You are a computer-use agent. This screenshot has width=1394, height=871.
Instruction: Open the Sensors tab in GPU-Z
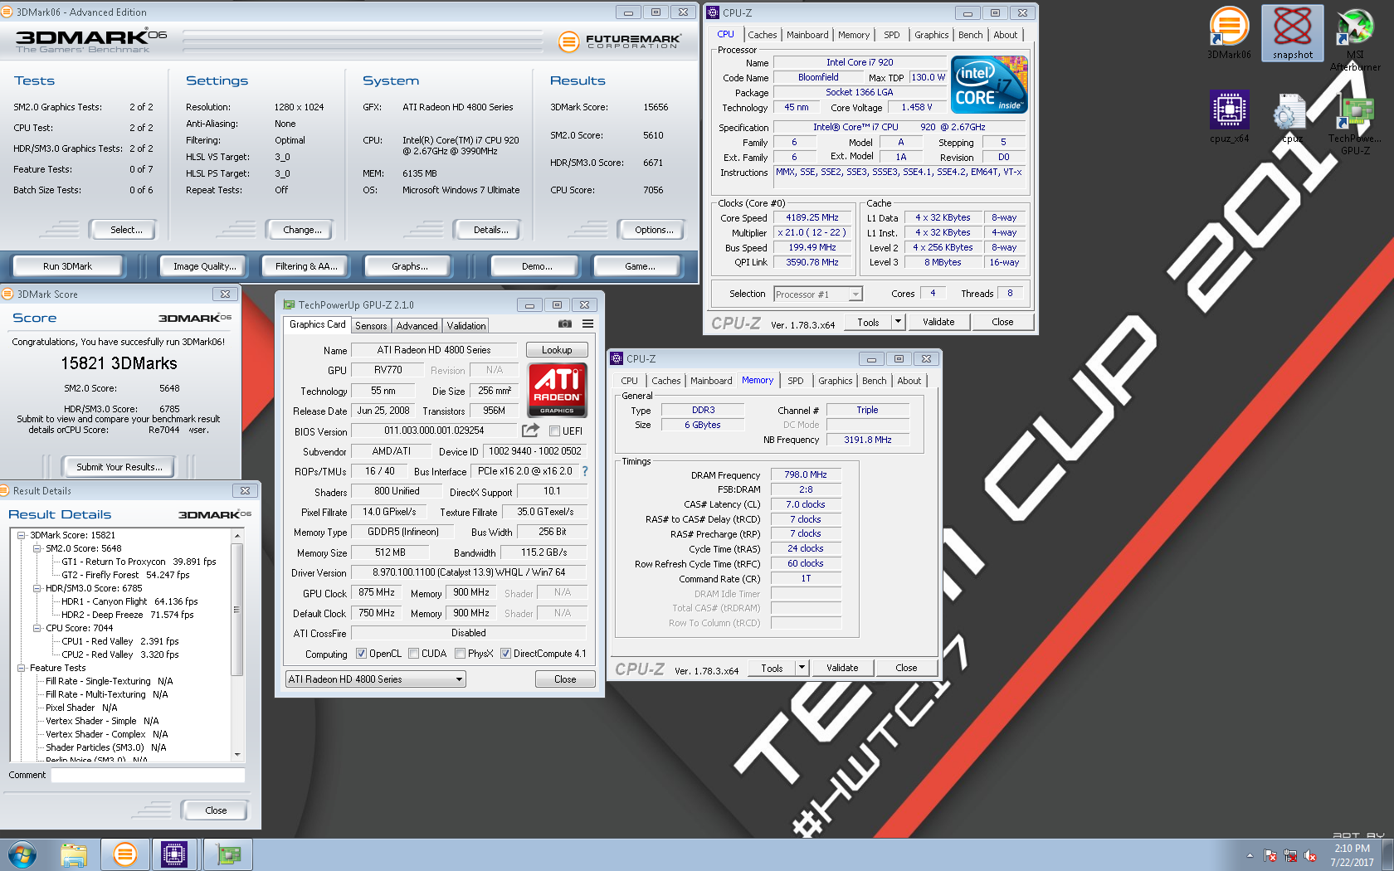(371, 326)
